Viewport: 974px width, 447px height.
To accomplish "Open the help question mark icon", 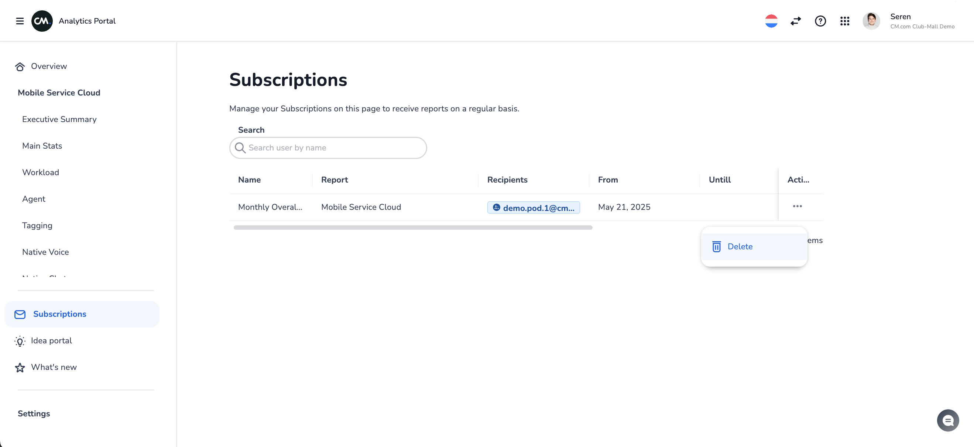I will point(820,21).
